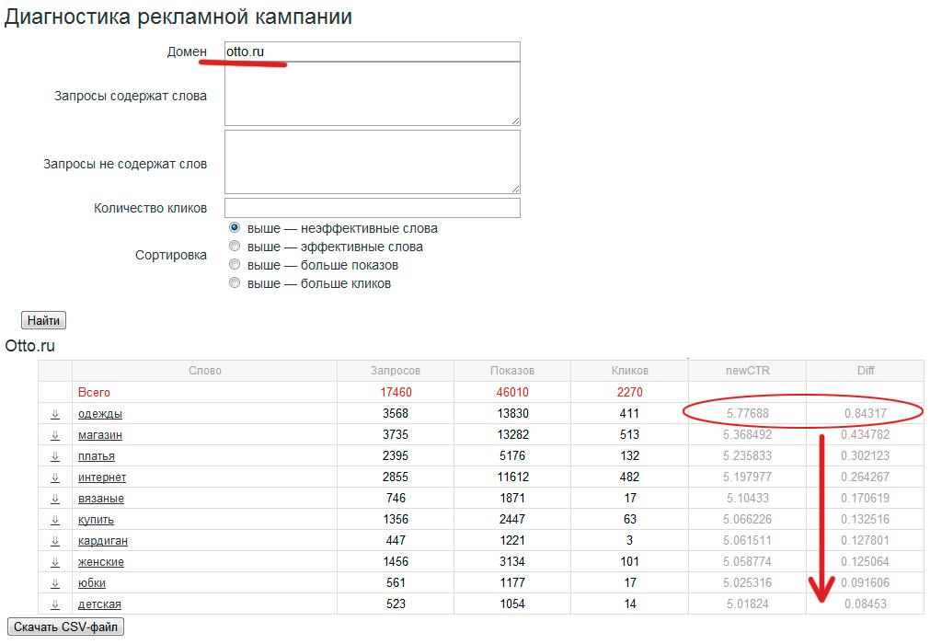Screen dimensions: 930x644
Task: Click the Diff value 0.08453
Action: pyautogui.click(x=866, y=604)
